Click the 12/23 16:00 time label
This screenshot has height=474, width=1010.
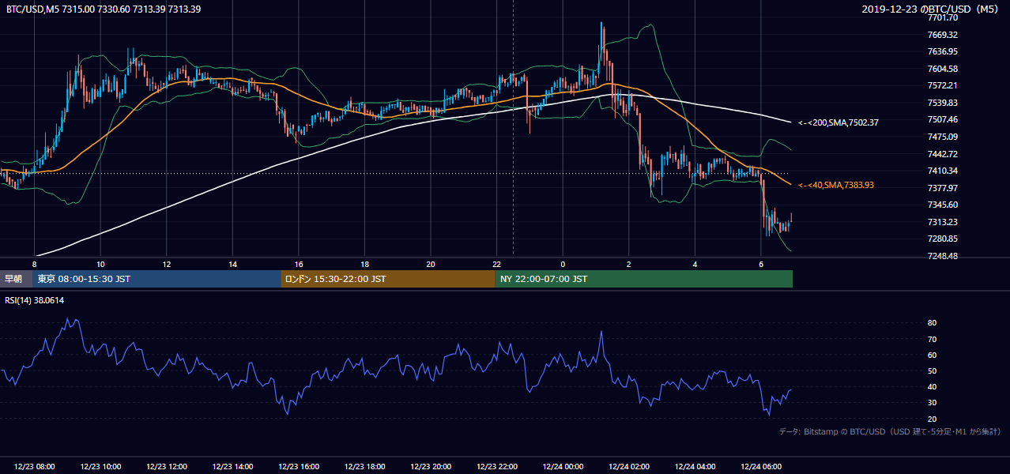pyautogui.click(x=299, y=467)
